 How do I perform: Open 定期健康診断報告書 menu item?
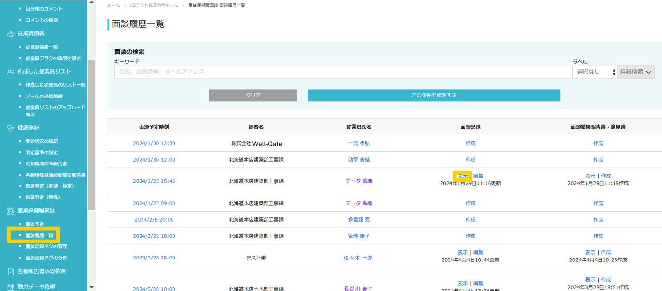coord(46,163)
